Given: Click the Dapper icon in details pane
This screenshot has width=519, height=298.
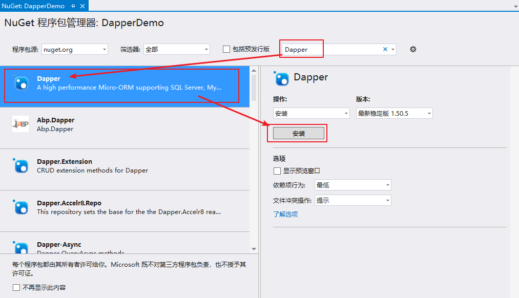Looking at the screenshot, I should coord(282,78).
